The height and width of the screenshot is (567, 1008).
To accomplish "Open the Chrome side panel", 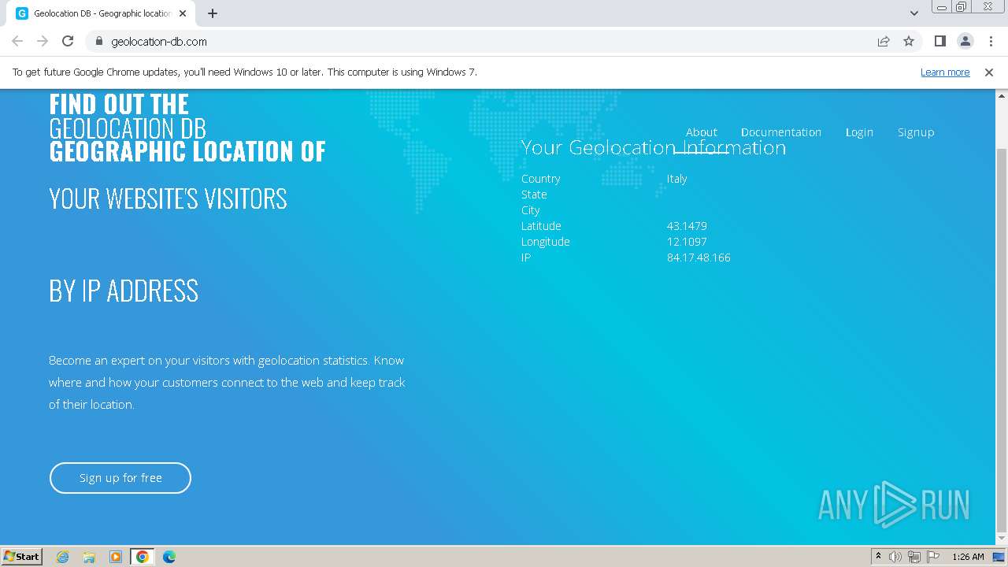I will coord(939,41).
